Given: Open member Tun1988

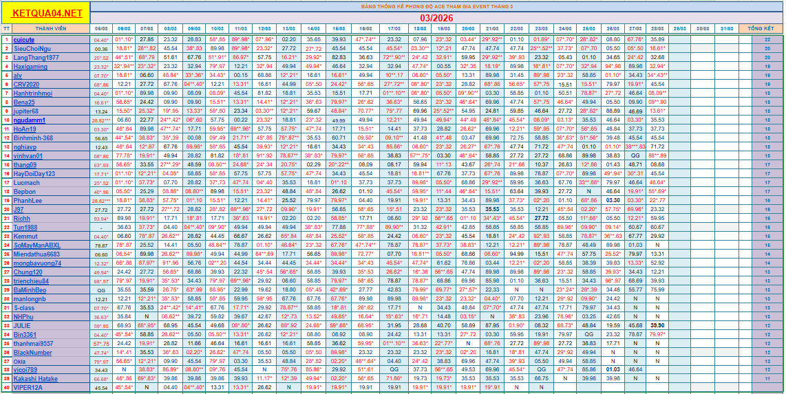Looking at the screenshot, I should 25,228.
